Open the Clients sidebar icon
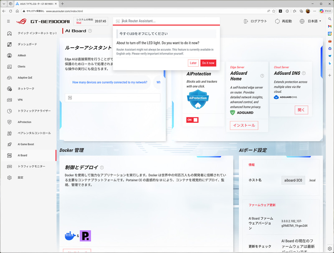The height and width of the screenshot is (253, 334). [x=9, y=66]
